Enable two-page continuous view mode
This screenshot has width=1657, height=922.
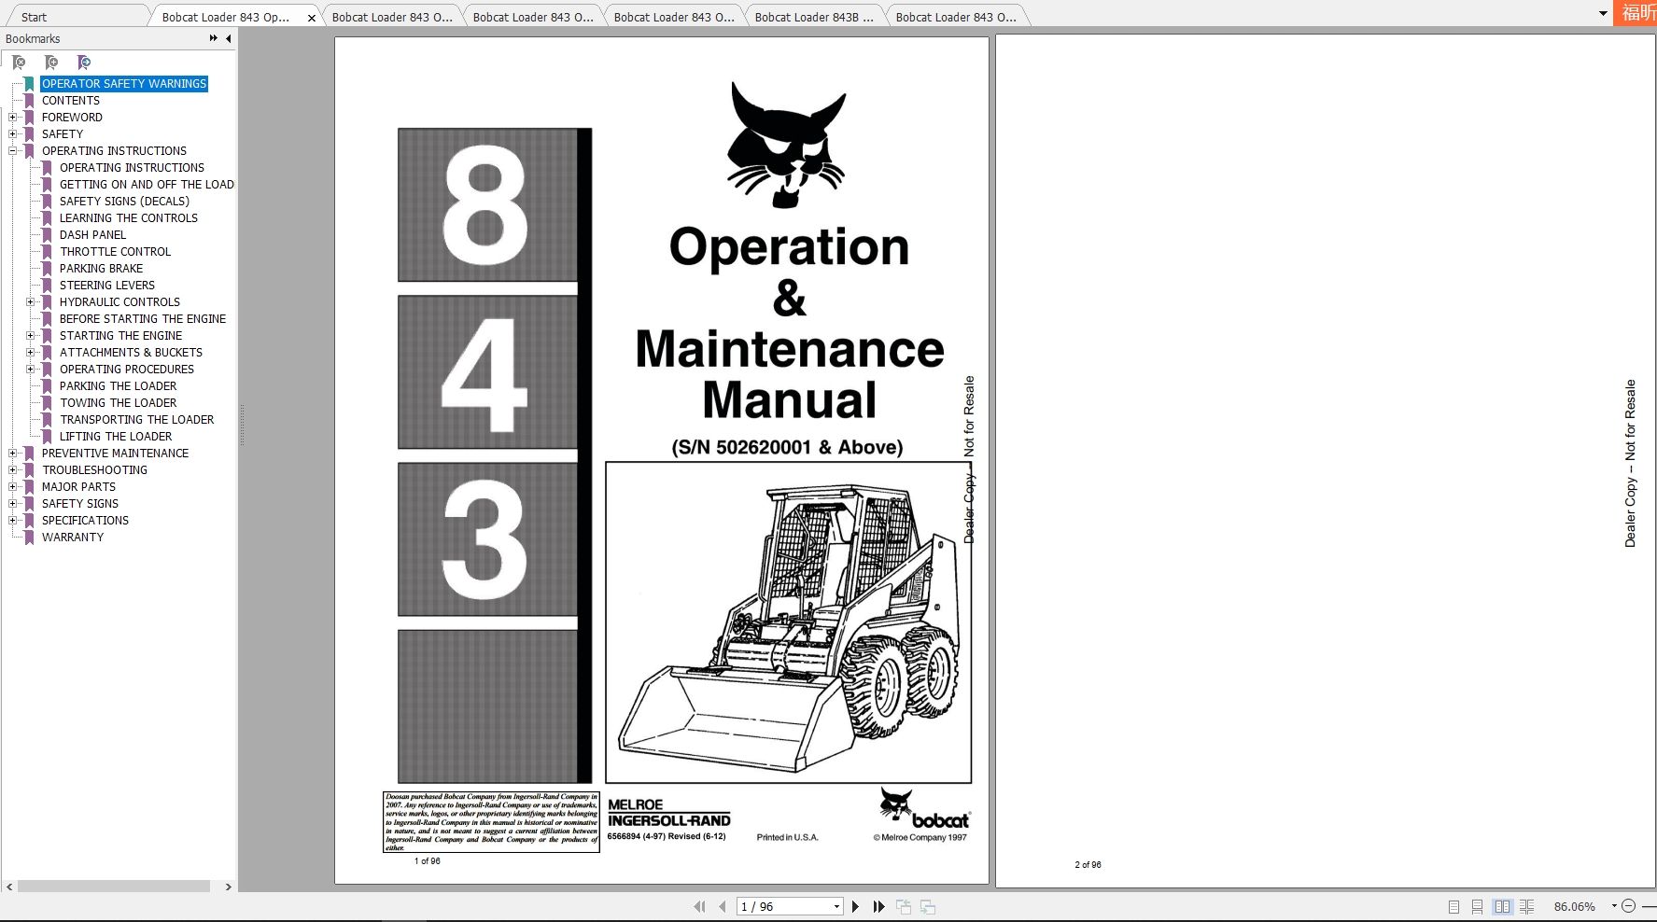[1527, 906]
